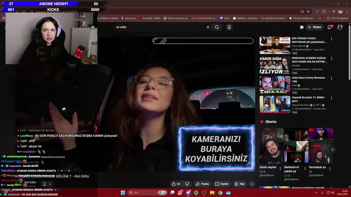The height and width of the screenshot is (197, 351).
Task: Open File Explorer from the taskbar
Action: 212,193
